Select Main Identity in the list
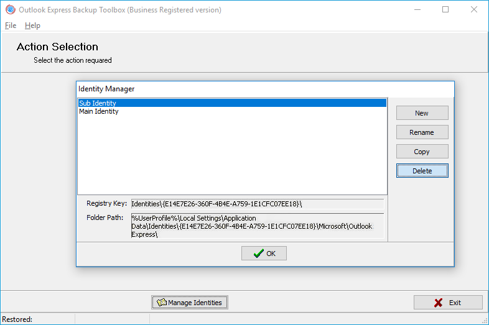Image resolution: width=489 pixels, height=325 pixels. tap(99, 112)
